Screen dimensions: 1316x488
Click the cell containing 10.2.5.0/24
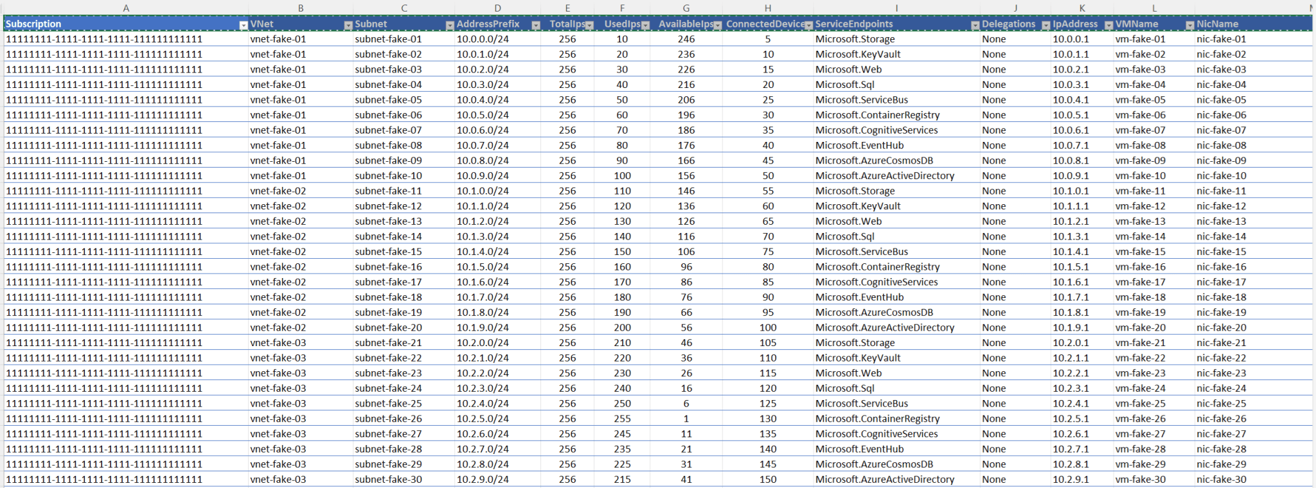click(483, 419)
